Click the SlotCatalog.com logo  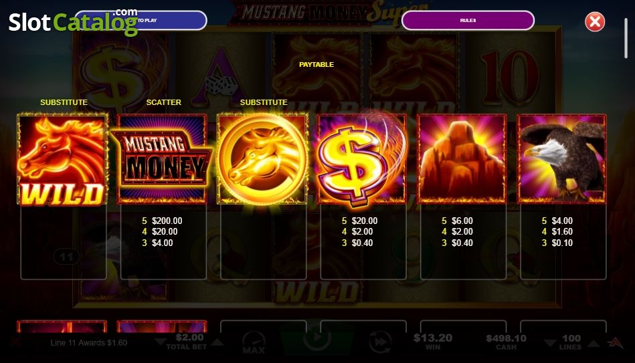tap(74, 22)
